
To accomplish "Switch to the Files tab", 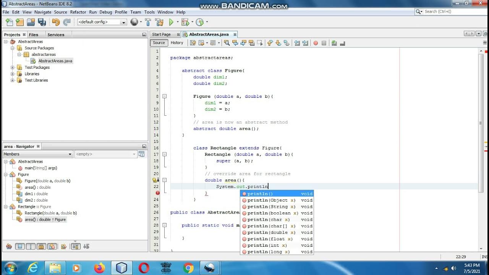I will (x=34, y=34).
